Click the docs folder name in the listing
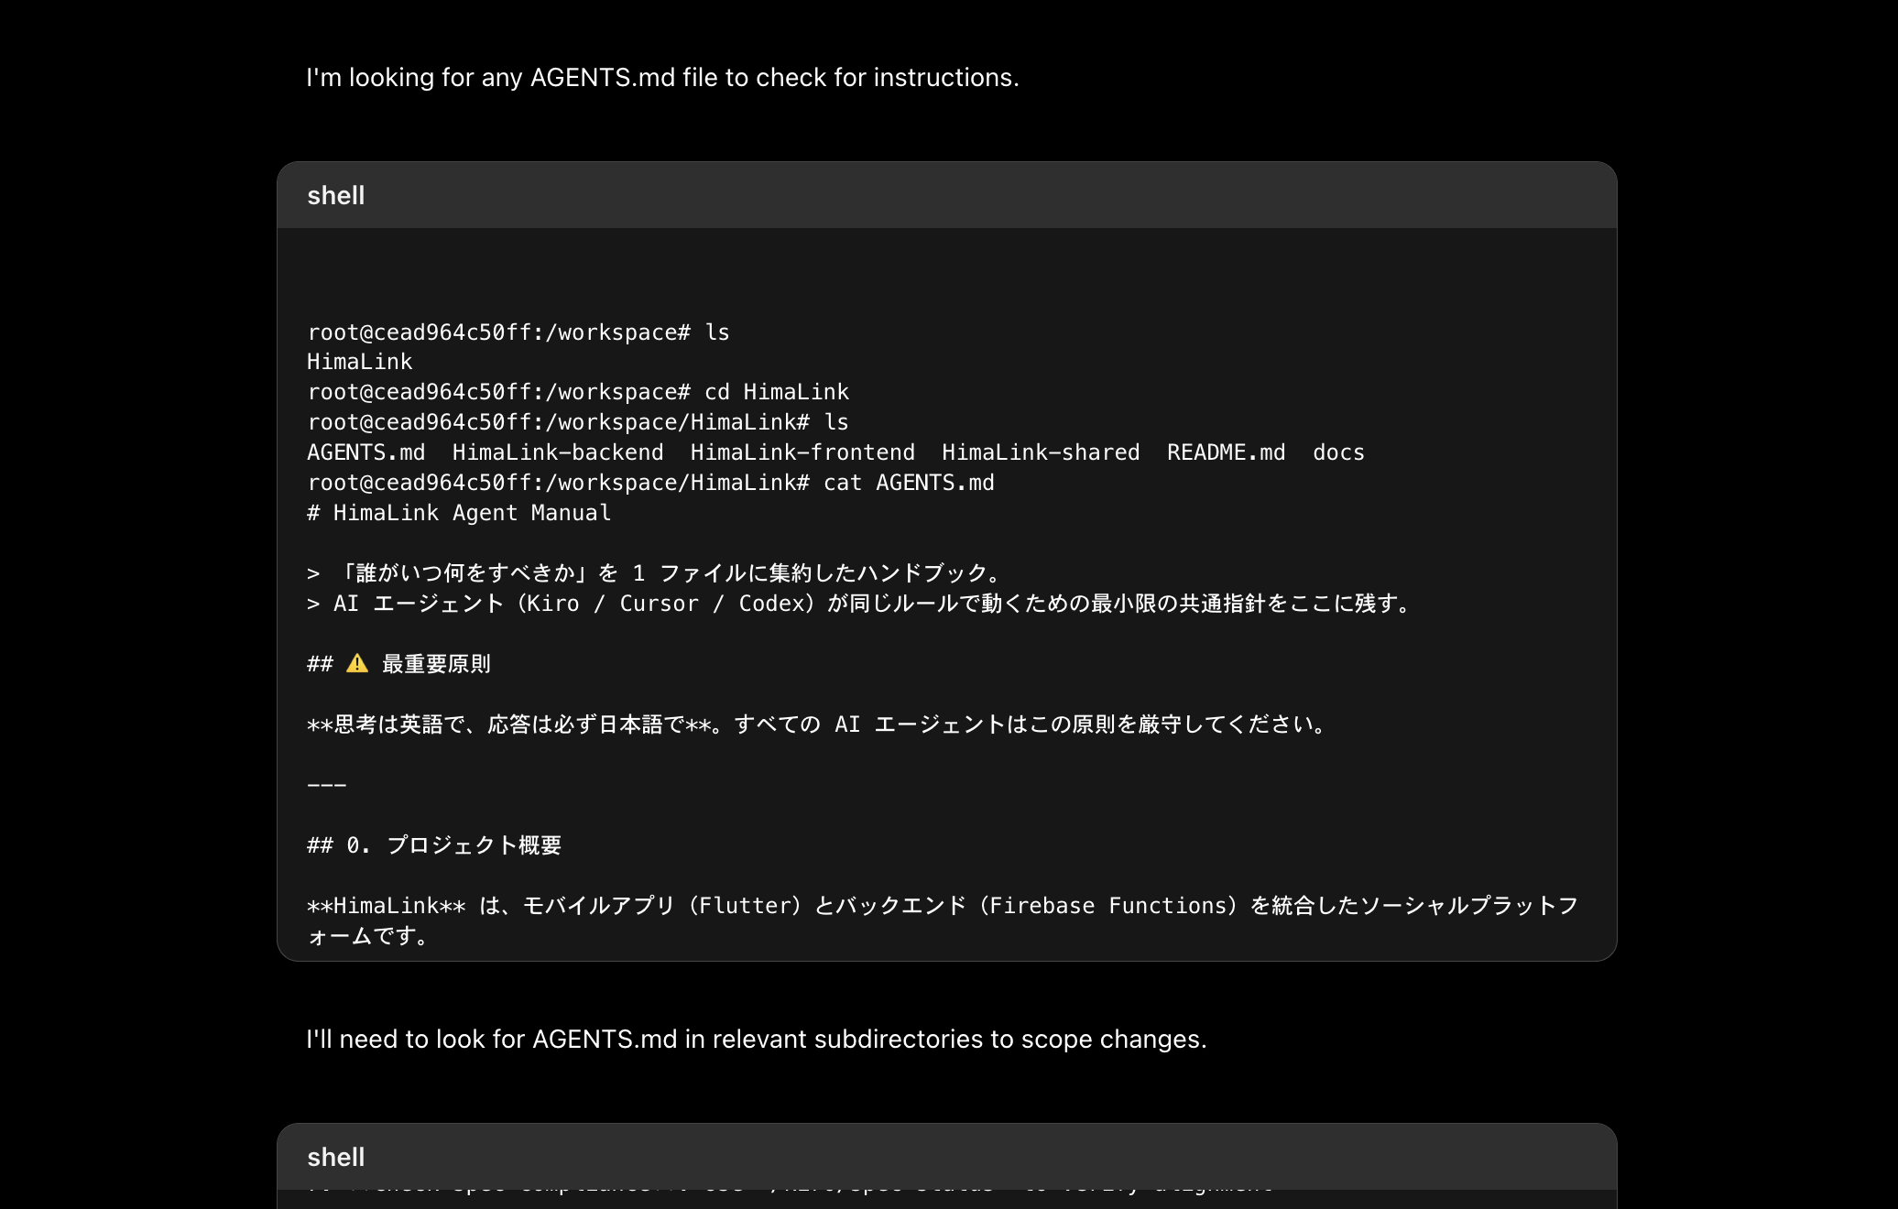1898x1209 pixels. 1339,452
